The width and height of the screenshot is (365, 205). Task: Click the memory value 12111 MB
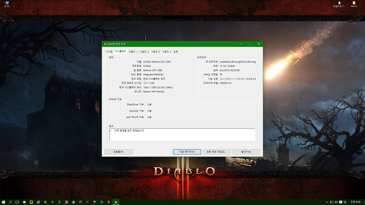pyautogui.click(x=149, y=83)
